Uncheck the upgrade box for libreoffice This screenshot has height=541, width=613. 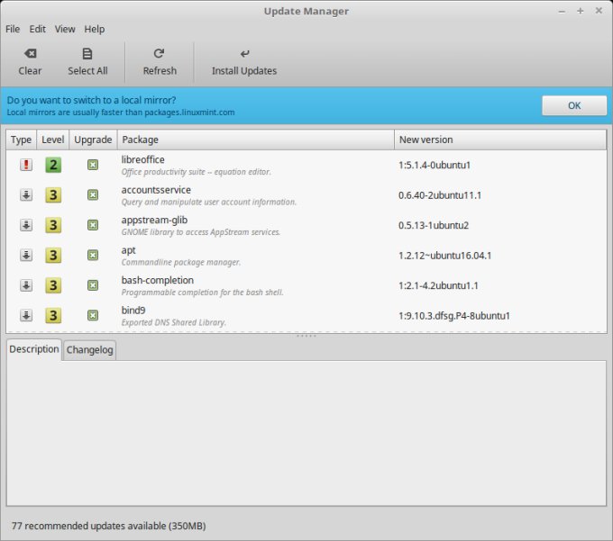pos(93,165)
